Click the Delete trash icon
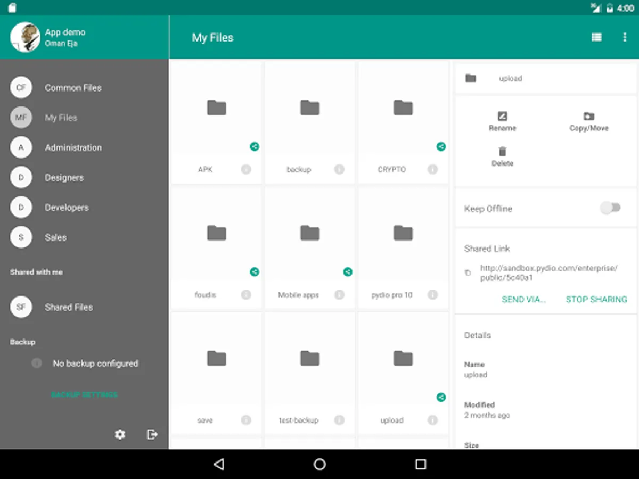This screenshot has width=639, height=479. [502, 152]
